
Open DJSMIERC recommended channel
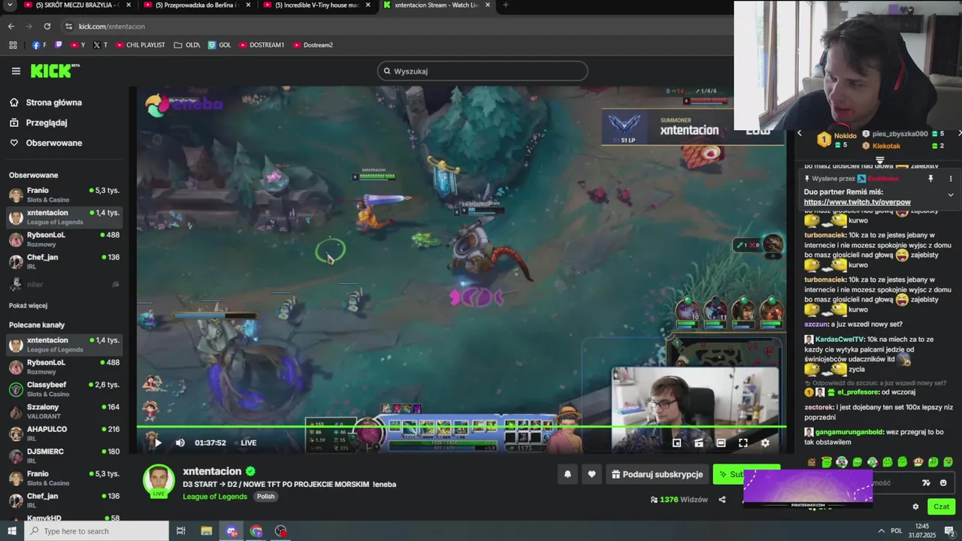[64, 455]
